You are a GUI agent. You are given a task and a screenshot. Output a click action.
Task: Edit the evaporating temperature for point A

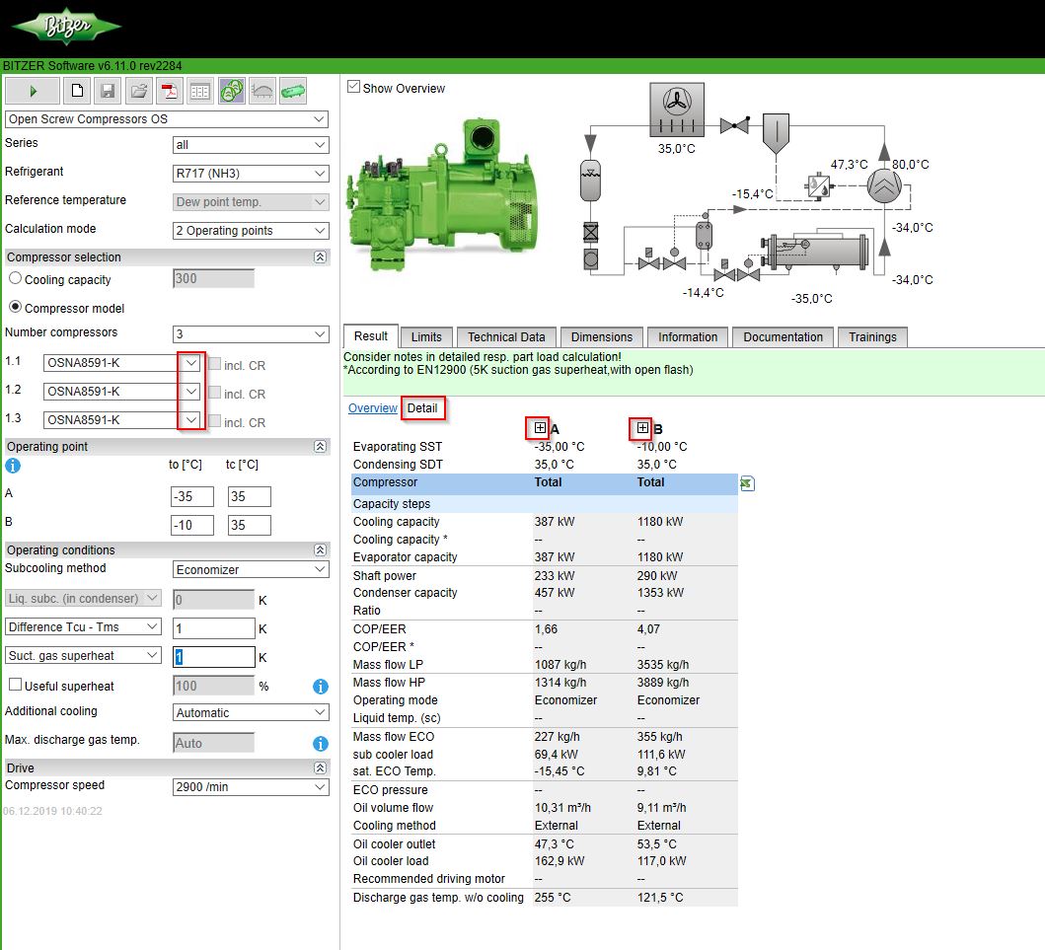[x=191, y=496]
